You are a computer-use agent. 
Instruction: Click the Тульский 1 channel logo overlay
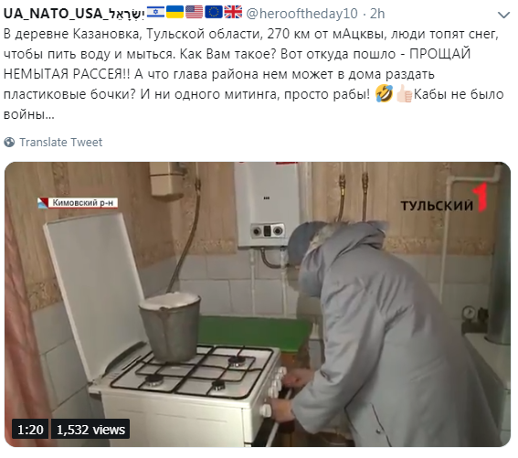click(x=444, y=198)
